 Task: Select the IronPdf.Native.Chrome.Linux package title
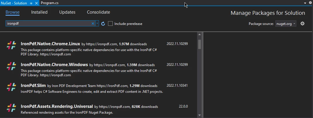50,43
